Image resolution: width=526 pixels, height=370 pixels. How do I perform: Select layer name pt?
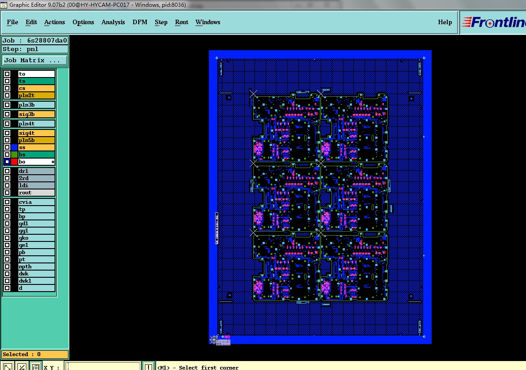(37, 259)
